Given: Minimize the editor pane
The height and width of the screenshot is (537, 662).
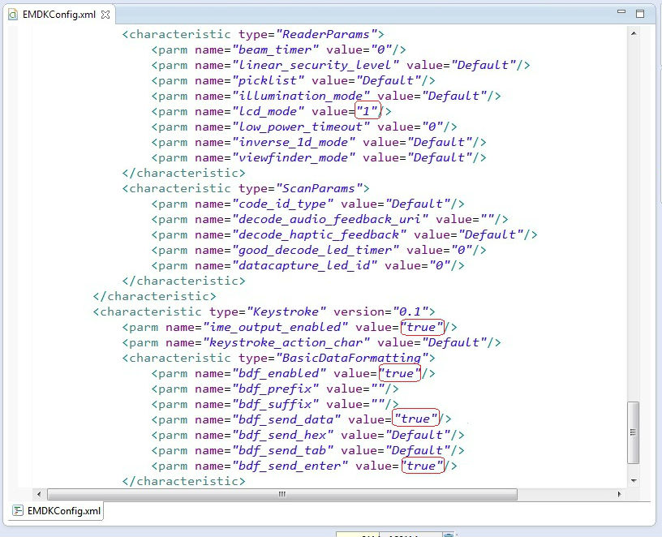Looking at the screenshot, I should tap(621, 14).
